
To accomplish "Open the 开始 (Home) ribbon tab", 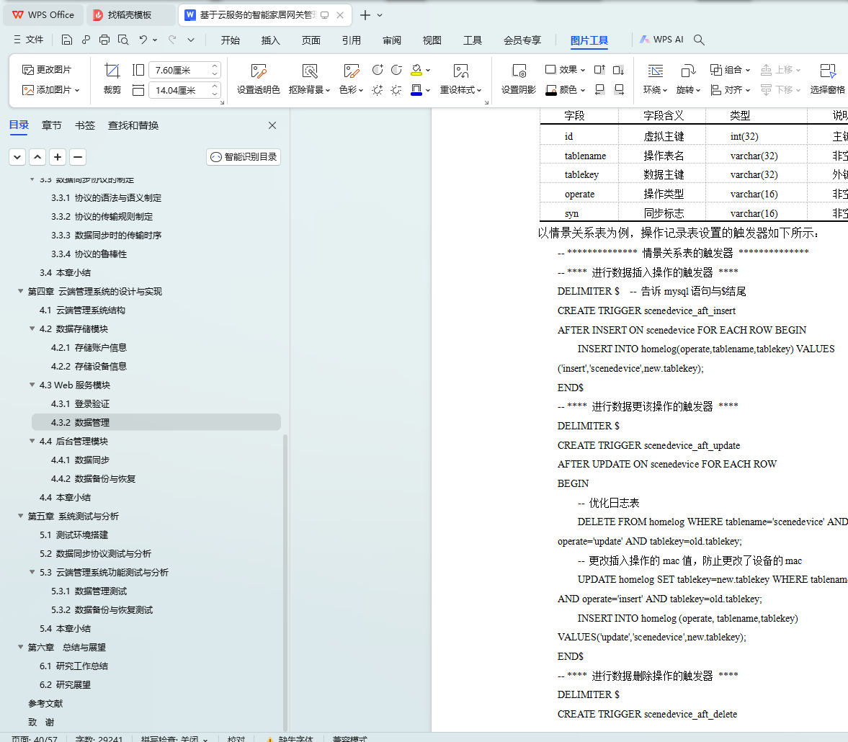I will click(230, 40).
